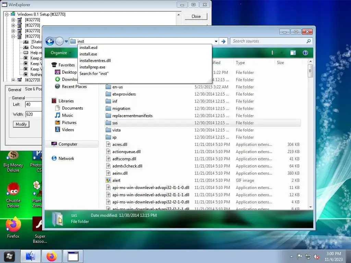Switch to General tab in WinExplorer
Screen dimensions: 351x263
pyautogui.click(x=14, y=89)
